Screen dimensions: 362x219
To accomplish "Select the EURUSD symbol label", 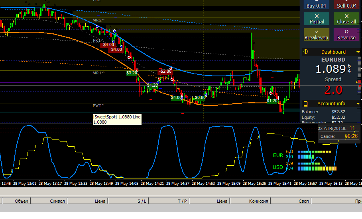I will coord(333,60).
